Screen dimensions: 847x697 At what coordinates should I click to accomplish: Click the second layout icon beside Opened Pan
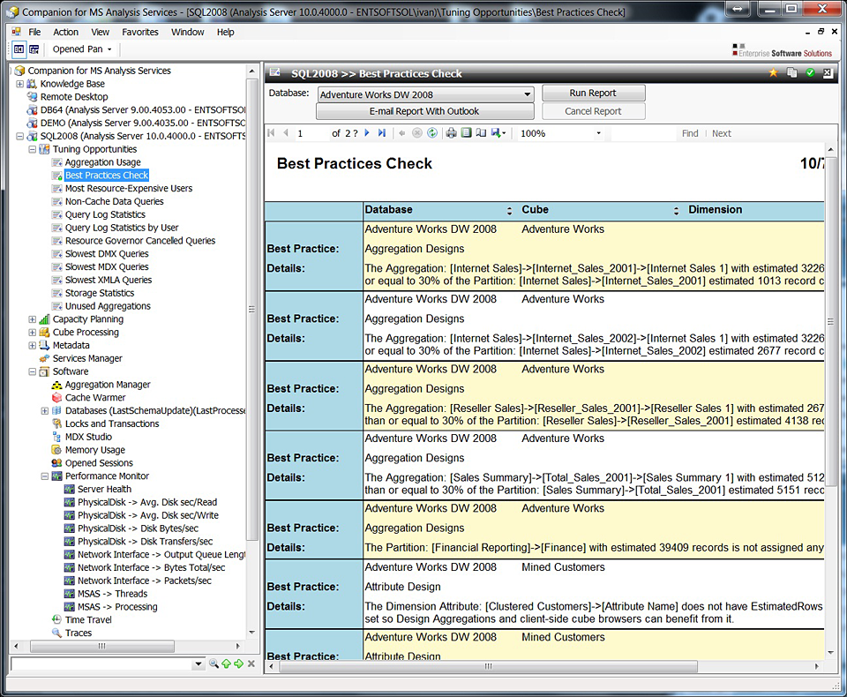click(x=34, y=49)
